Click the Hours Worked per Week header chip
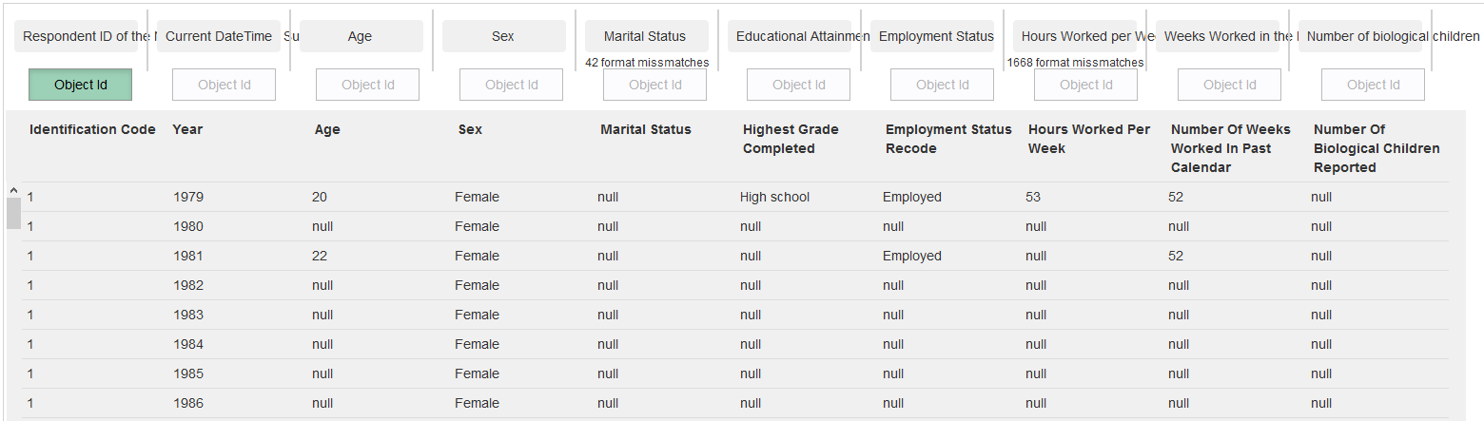The image size is (1484, 421). pyautogui.click(x=1075, y=36)
